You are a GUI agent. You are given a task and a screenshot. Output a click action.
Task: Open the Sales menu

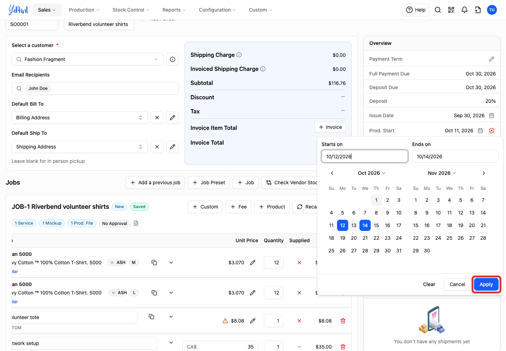point(47,10)
